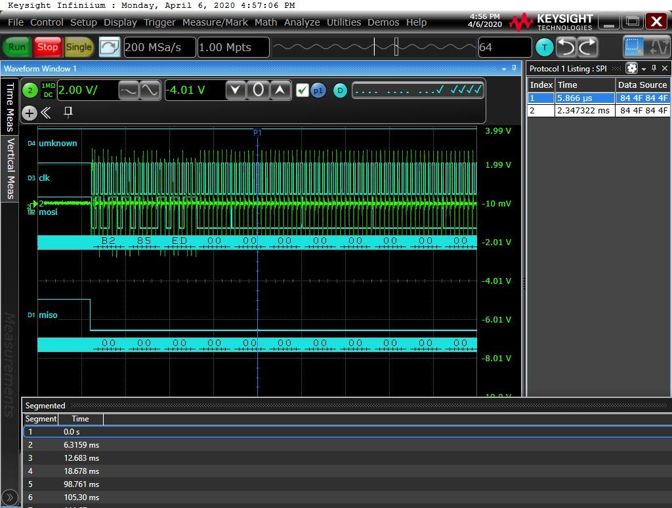Expand the Protocol Listing panel options arrow
The width and height of the screenshot is (672, 508).
[644, 69]
